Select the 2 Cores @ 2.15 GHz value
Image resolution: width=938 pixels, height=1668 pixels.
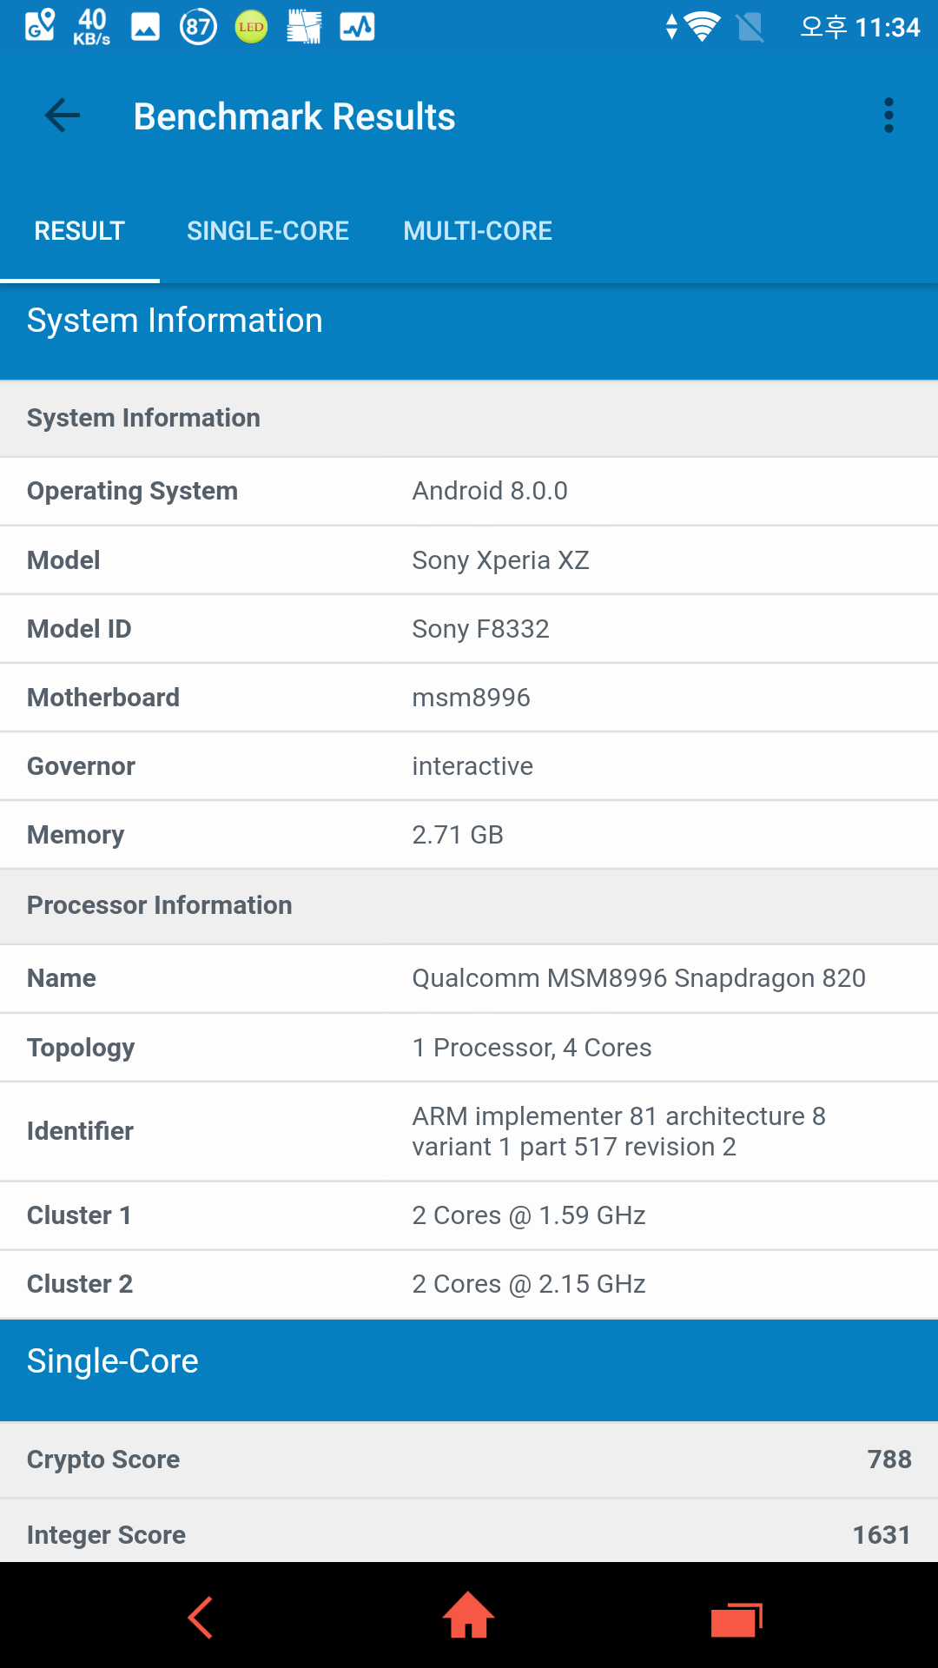529,1284
